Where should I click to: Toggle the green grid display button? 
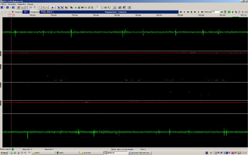(229, 12)
